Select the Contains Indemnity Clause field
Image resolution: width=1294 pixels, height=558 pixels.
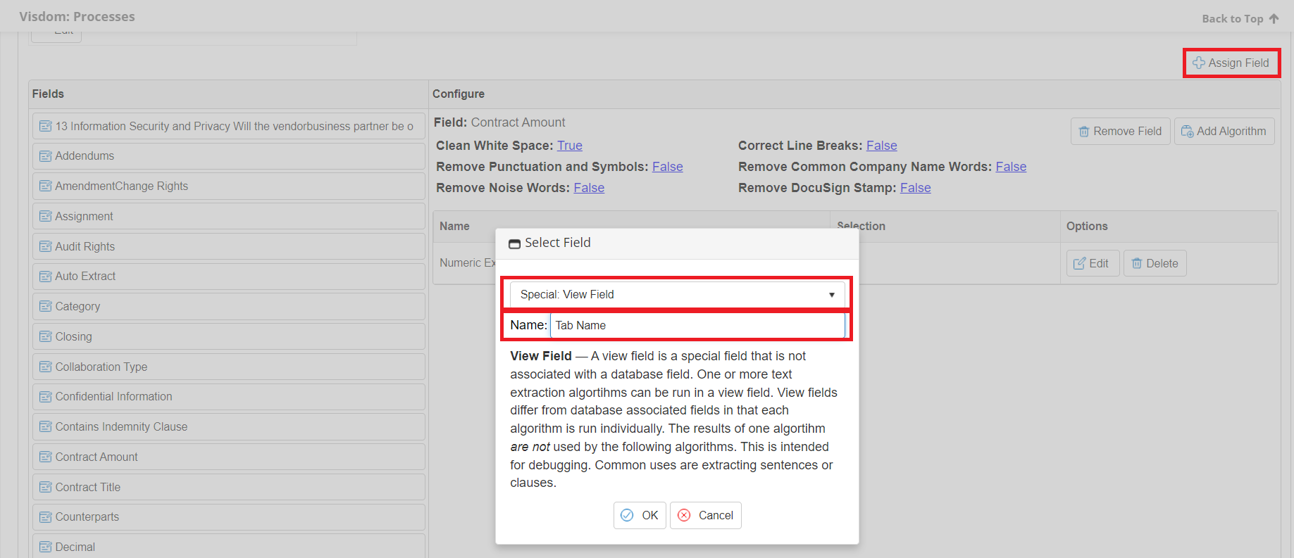[228, 427]
